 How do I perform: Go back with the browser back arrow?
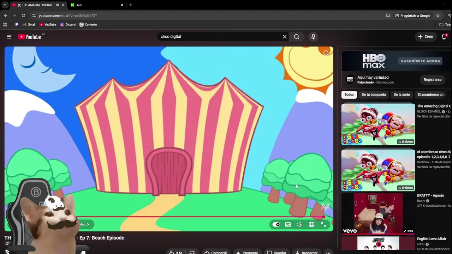[x=6, y=16]
